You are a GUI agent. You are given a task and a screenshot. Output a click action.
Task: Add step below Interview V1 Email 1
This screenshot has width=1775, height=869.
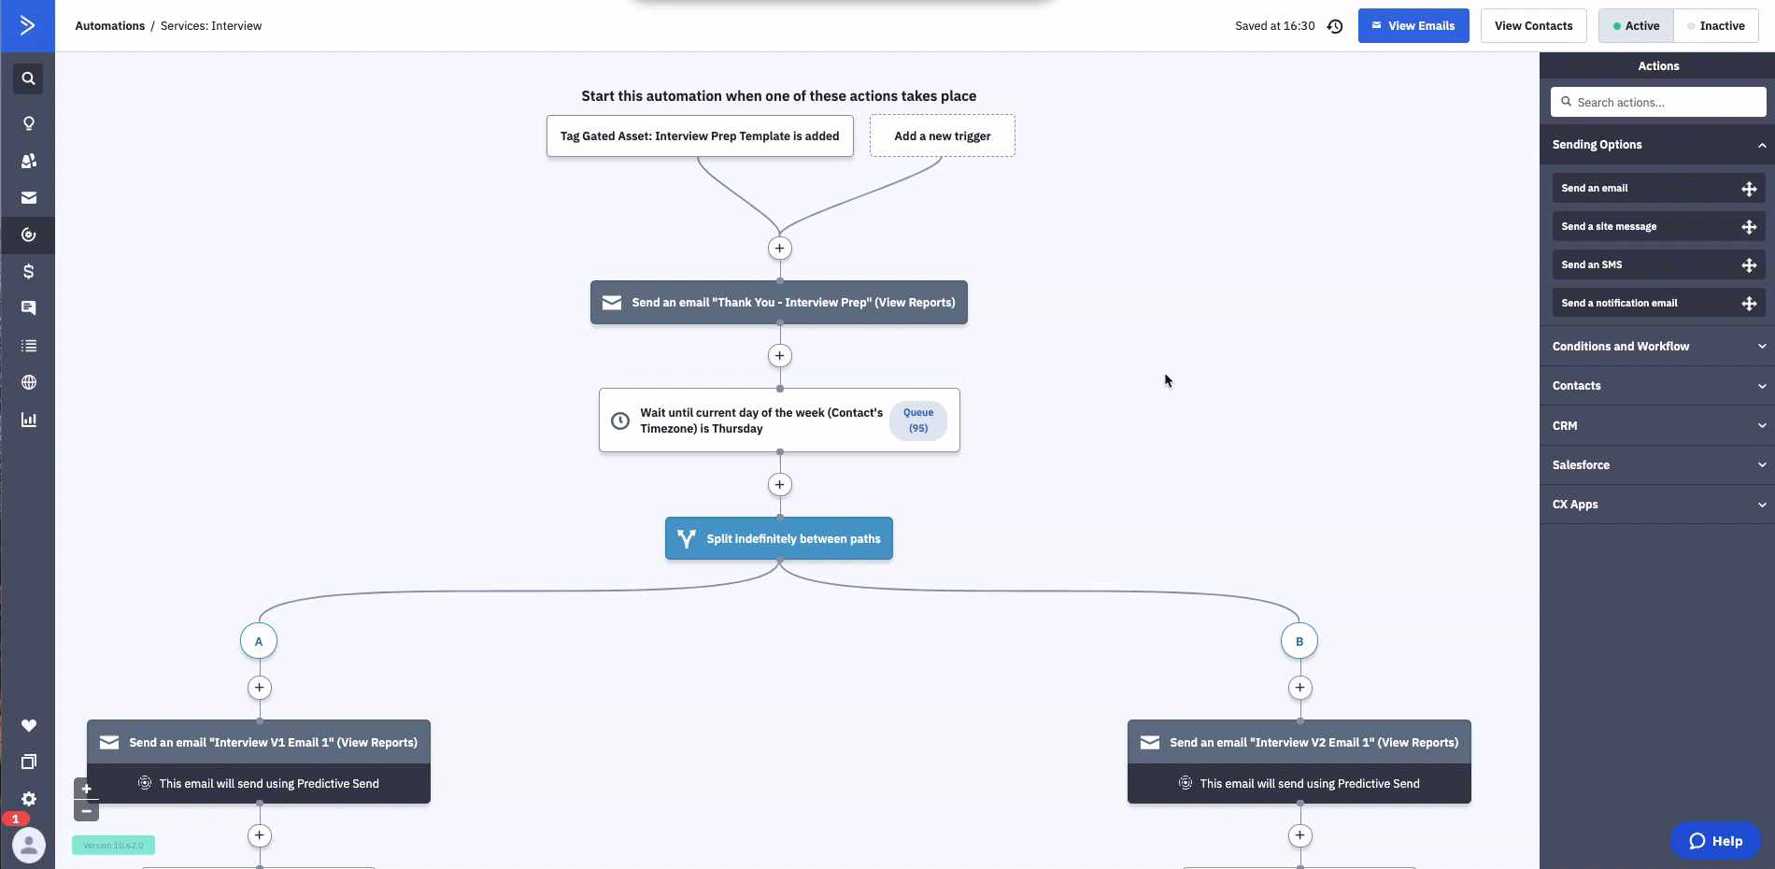coord(259,835)
